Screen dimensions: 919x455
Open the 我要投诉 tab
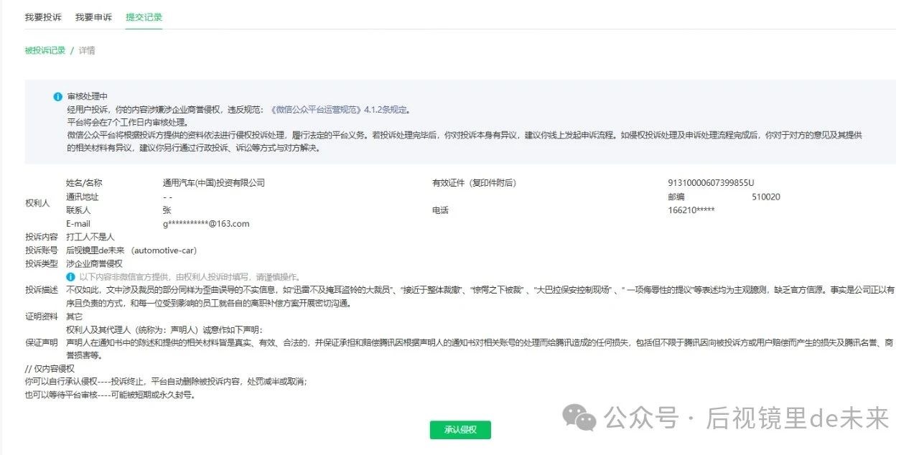[43, 17]
